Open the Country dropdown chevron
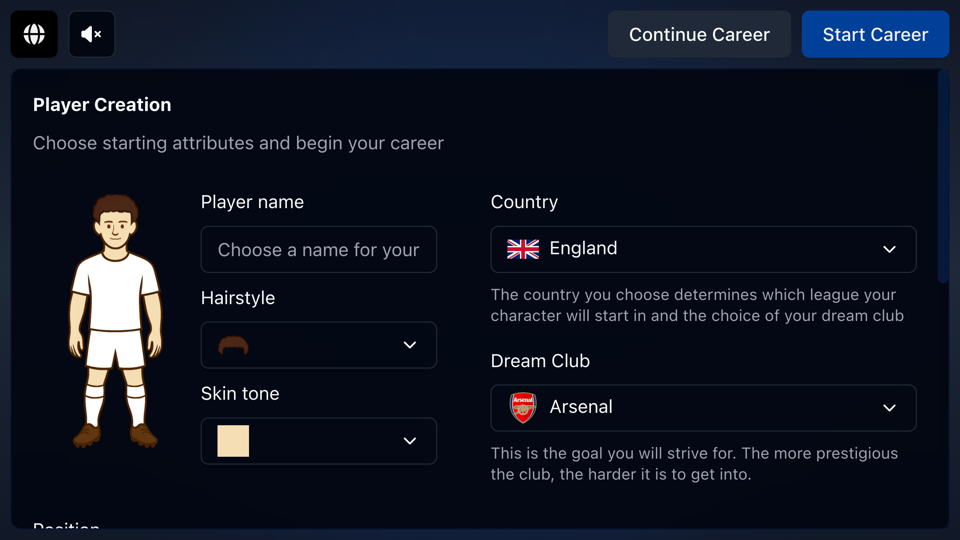 (889, 249)
